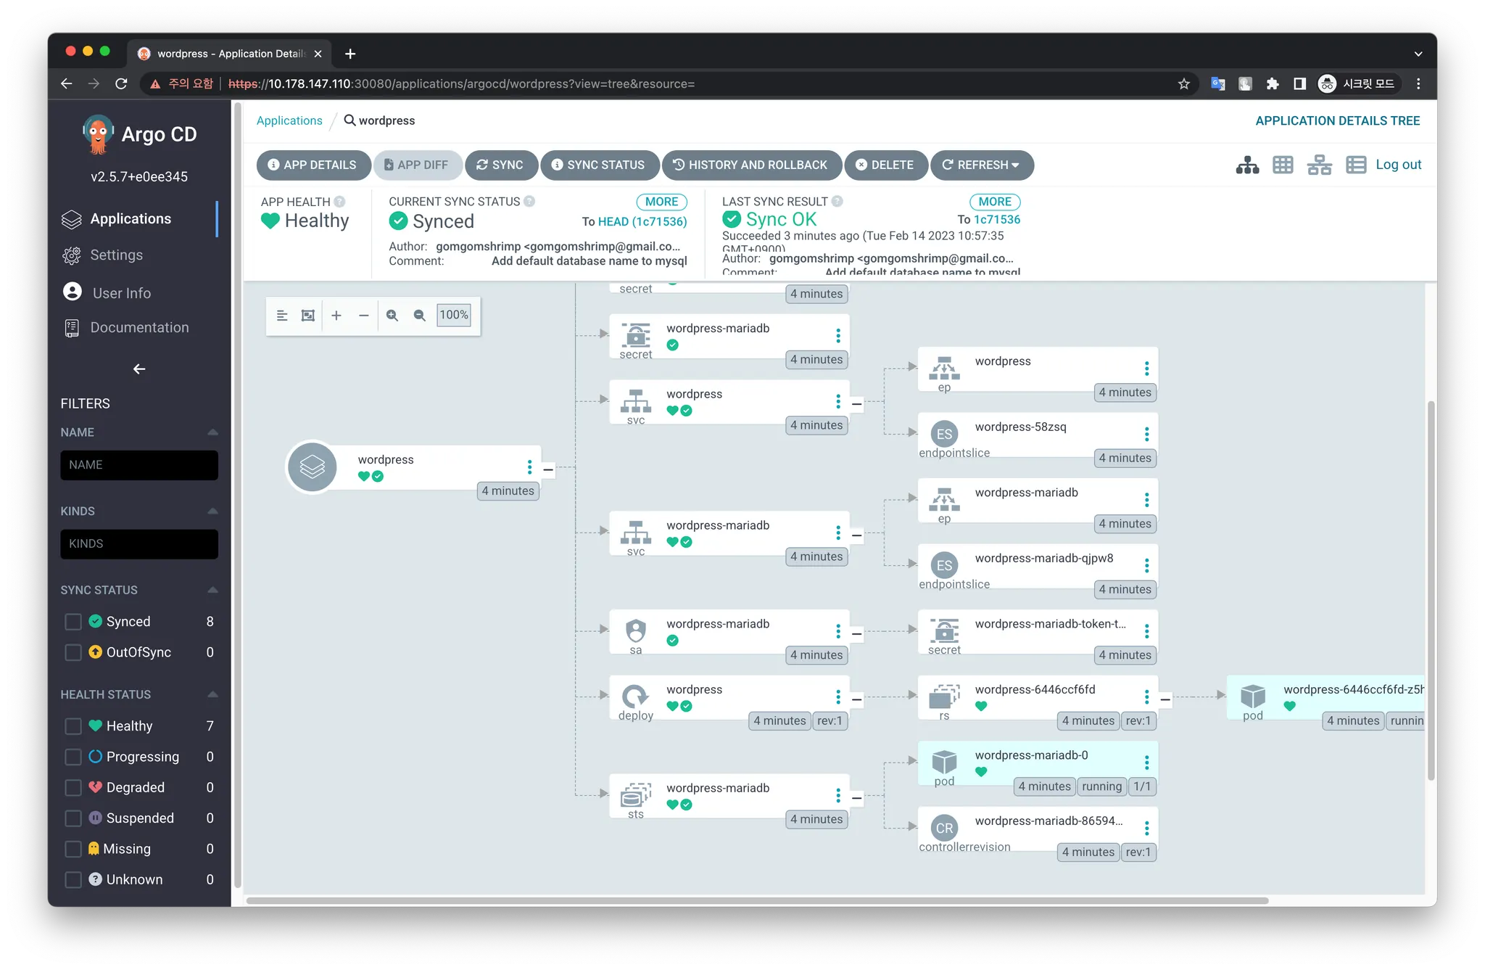1485x970 pixels.
Task: Open the network view icon
Action: pyautogui.click(x=1319, y=165)
